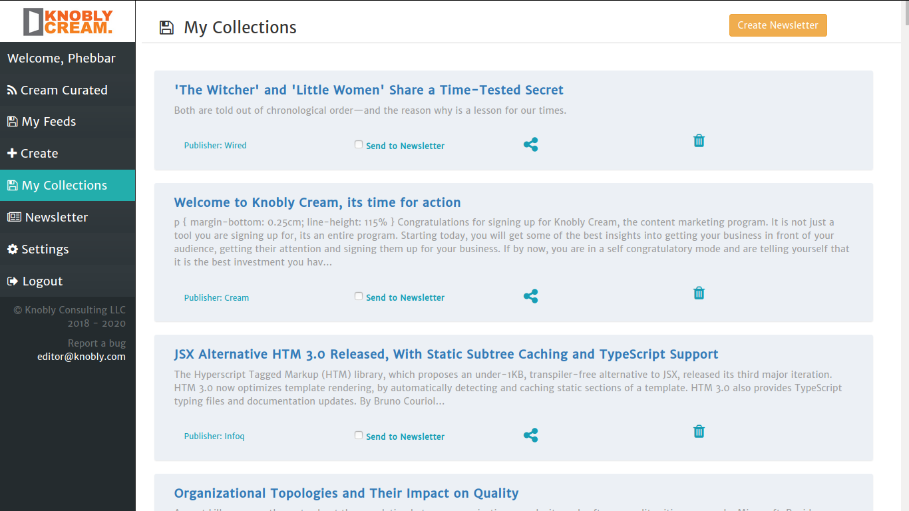Open the Newsletter section

tap(68, 218)
